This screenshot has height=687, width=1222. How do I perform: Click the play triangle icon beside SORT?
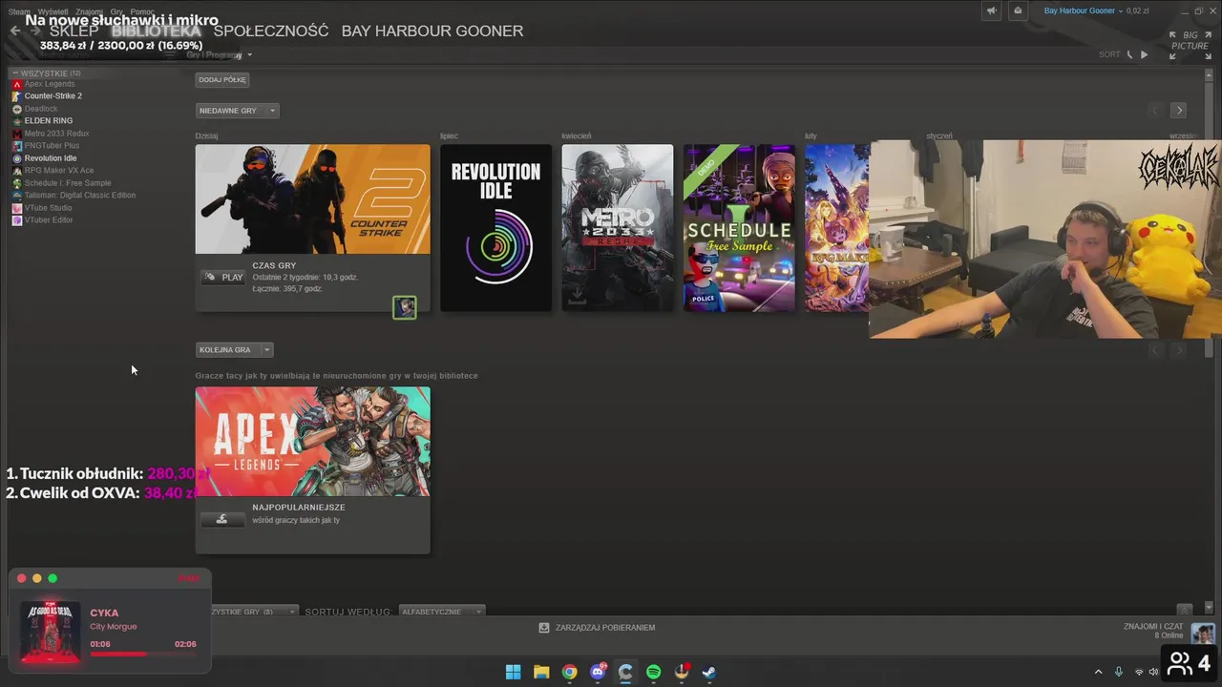pyautogui.click(x=1145, y=55)
